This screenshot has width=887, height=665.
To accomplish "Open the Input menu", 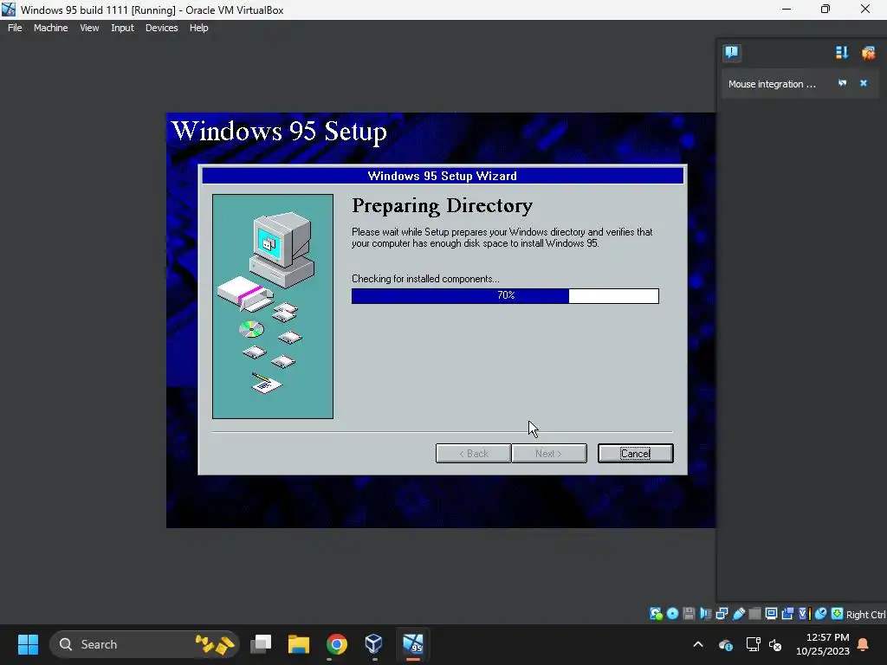I will pyautogui.click(x=122, y=28).
